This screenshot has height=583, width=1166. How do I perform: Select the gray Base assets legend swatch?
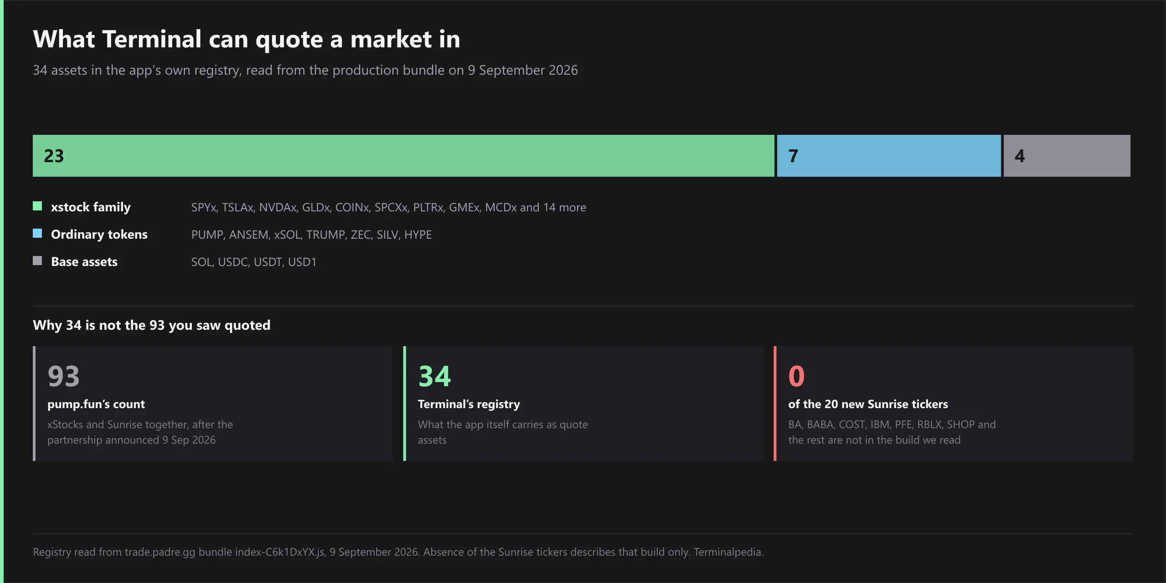(x=37, y=261)
